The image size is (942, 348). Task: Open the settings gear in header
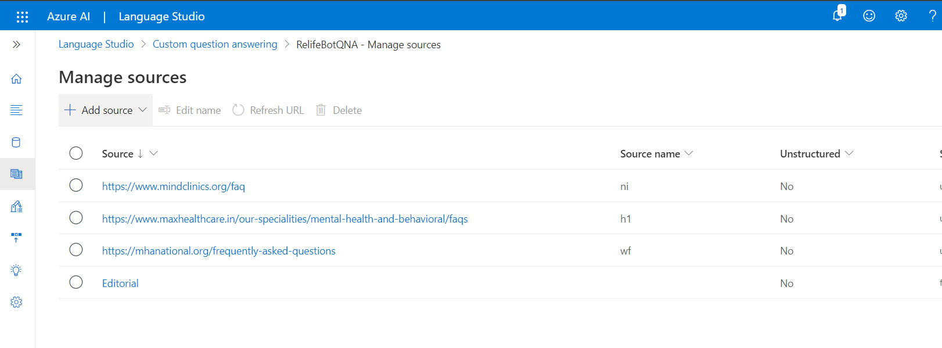(x=901, y=16)
